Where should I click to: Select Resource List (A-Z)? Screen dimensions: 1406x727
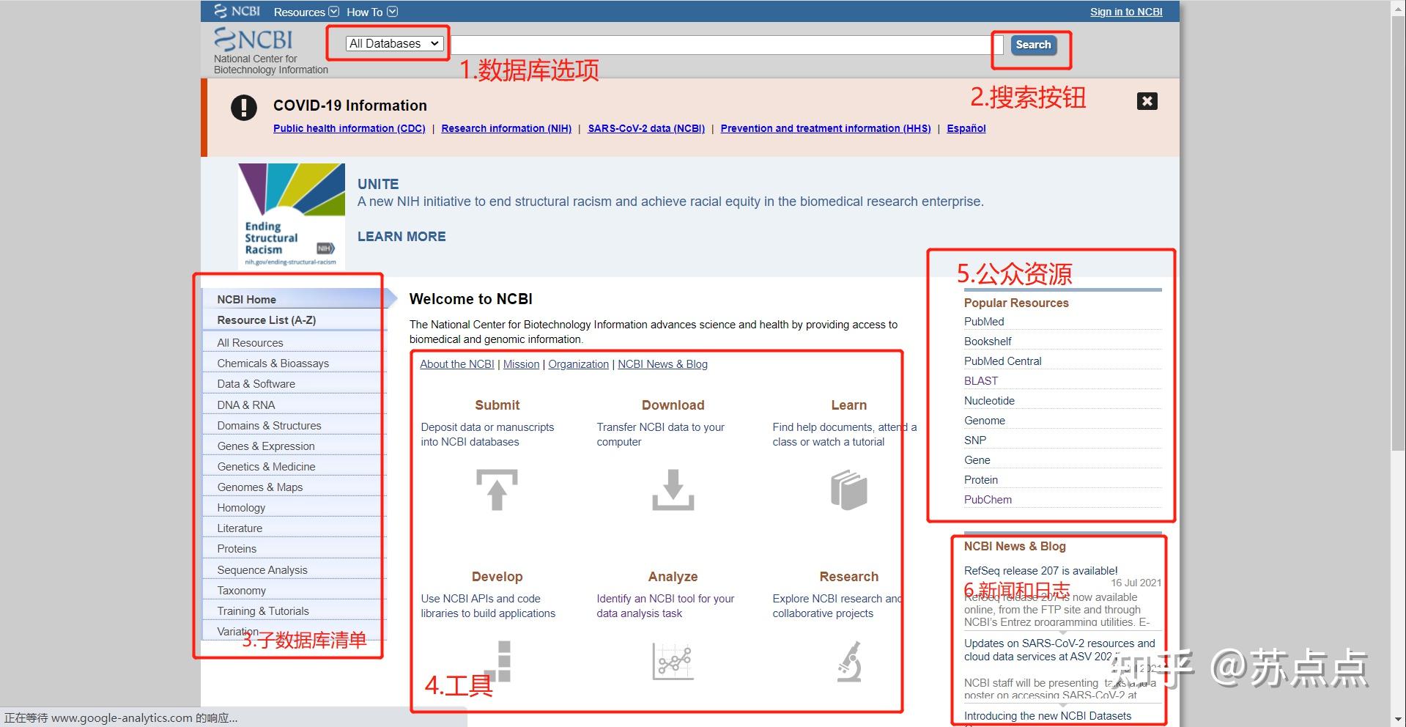tap(293, 320)
